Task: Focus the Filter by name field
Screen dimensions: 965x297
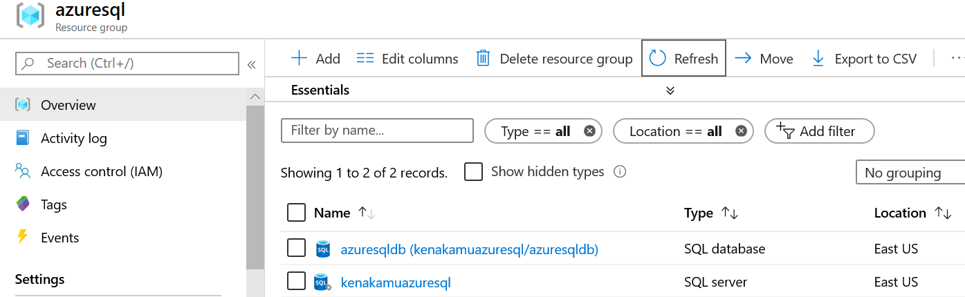Action: pos(377,131)
